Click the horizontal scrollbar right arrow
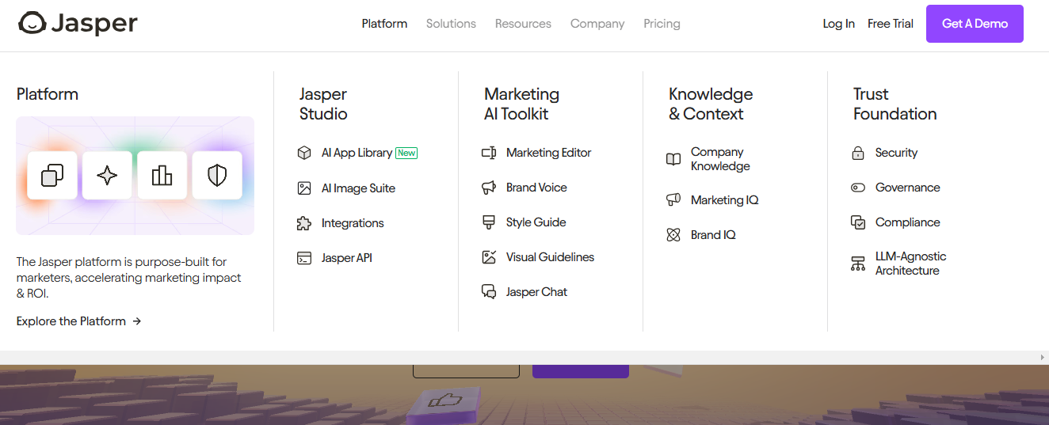Viewport: 1049px width, 425px height. tap(1042, 358)
